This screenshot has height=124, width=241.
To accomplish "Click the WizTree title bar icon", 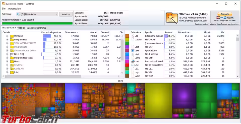I will coord(4,4).
